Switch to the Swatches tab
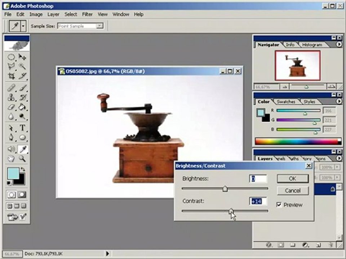The height and width of the screenshot is (259, 346). pyautogui.click(x=286, y=102)
